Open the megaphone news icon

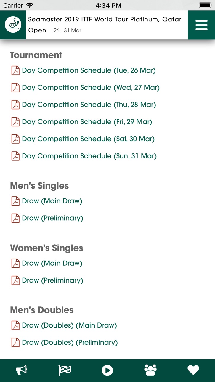[21, 370]
